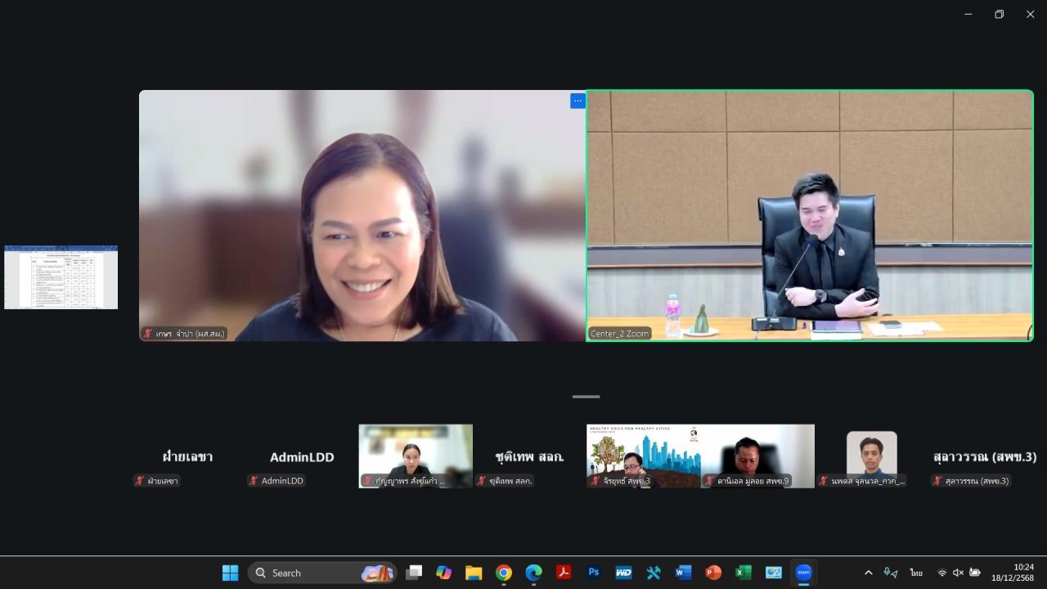Launch Photoshop from the taskbar
The height and width of the screenshot is (589, 1047).
[594, 573]
